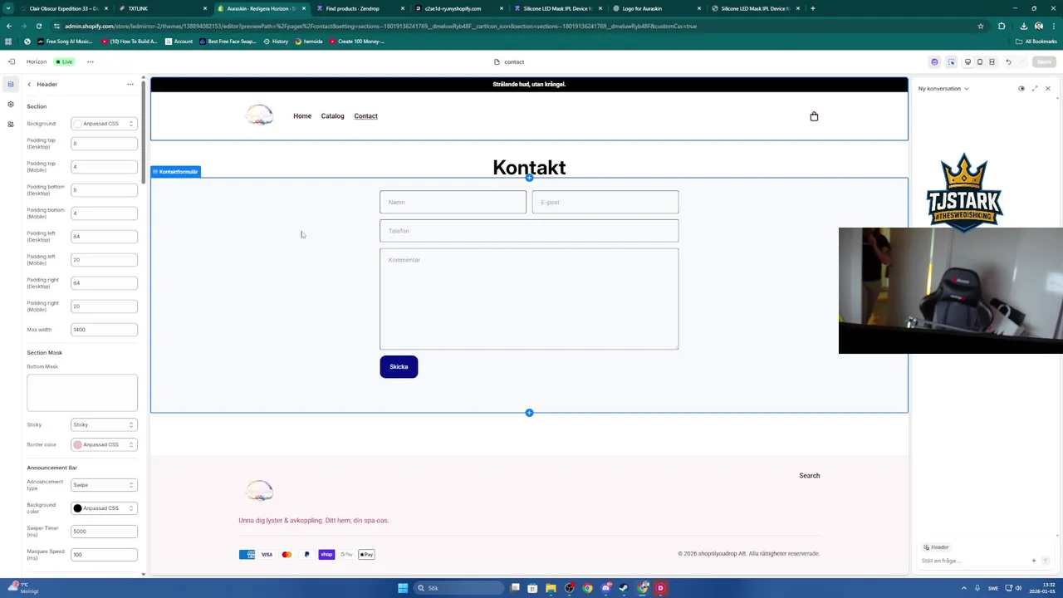Toggle the inspector selection tool

(x=951, y=61)
